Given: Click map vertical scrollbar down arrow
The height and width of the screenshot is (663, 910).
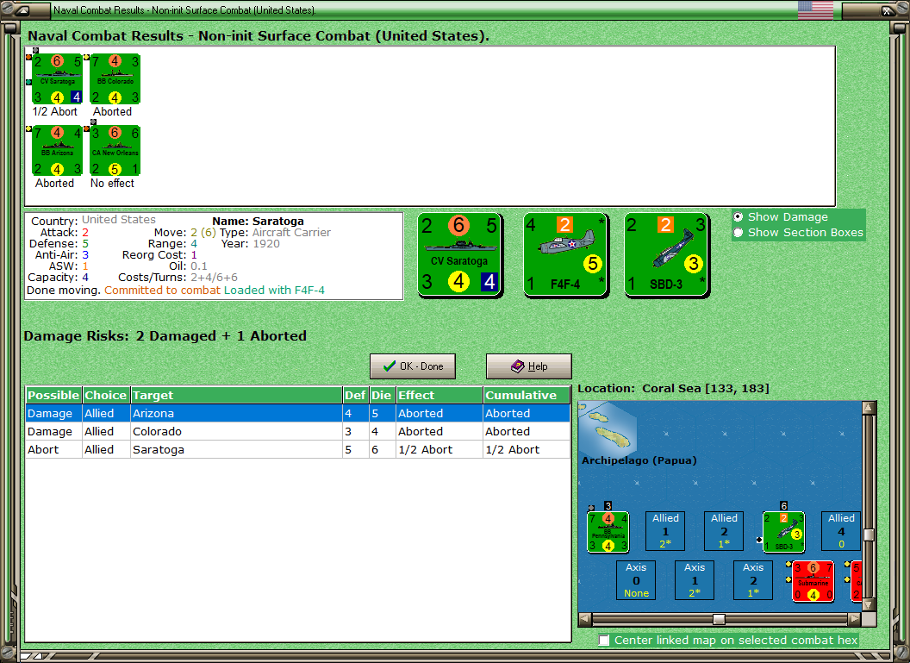Looking at the screenshot, I should 869,604.
